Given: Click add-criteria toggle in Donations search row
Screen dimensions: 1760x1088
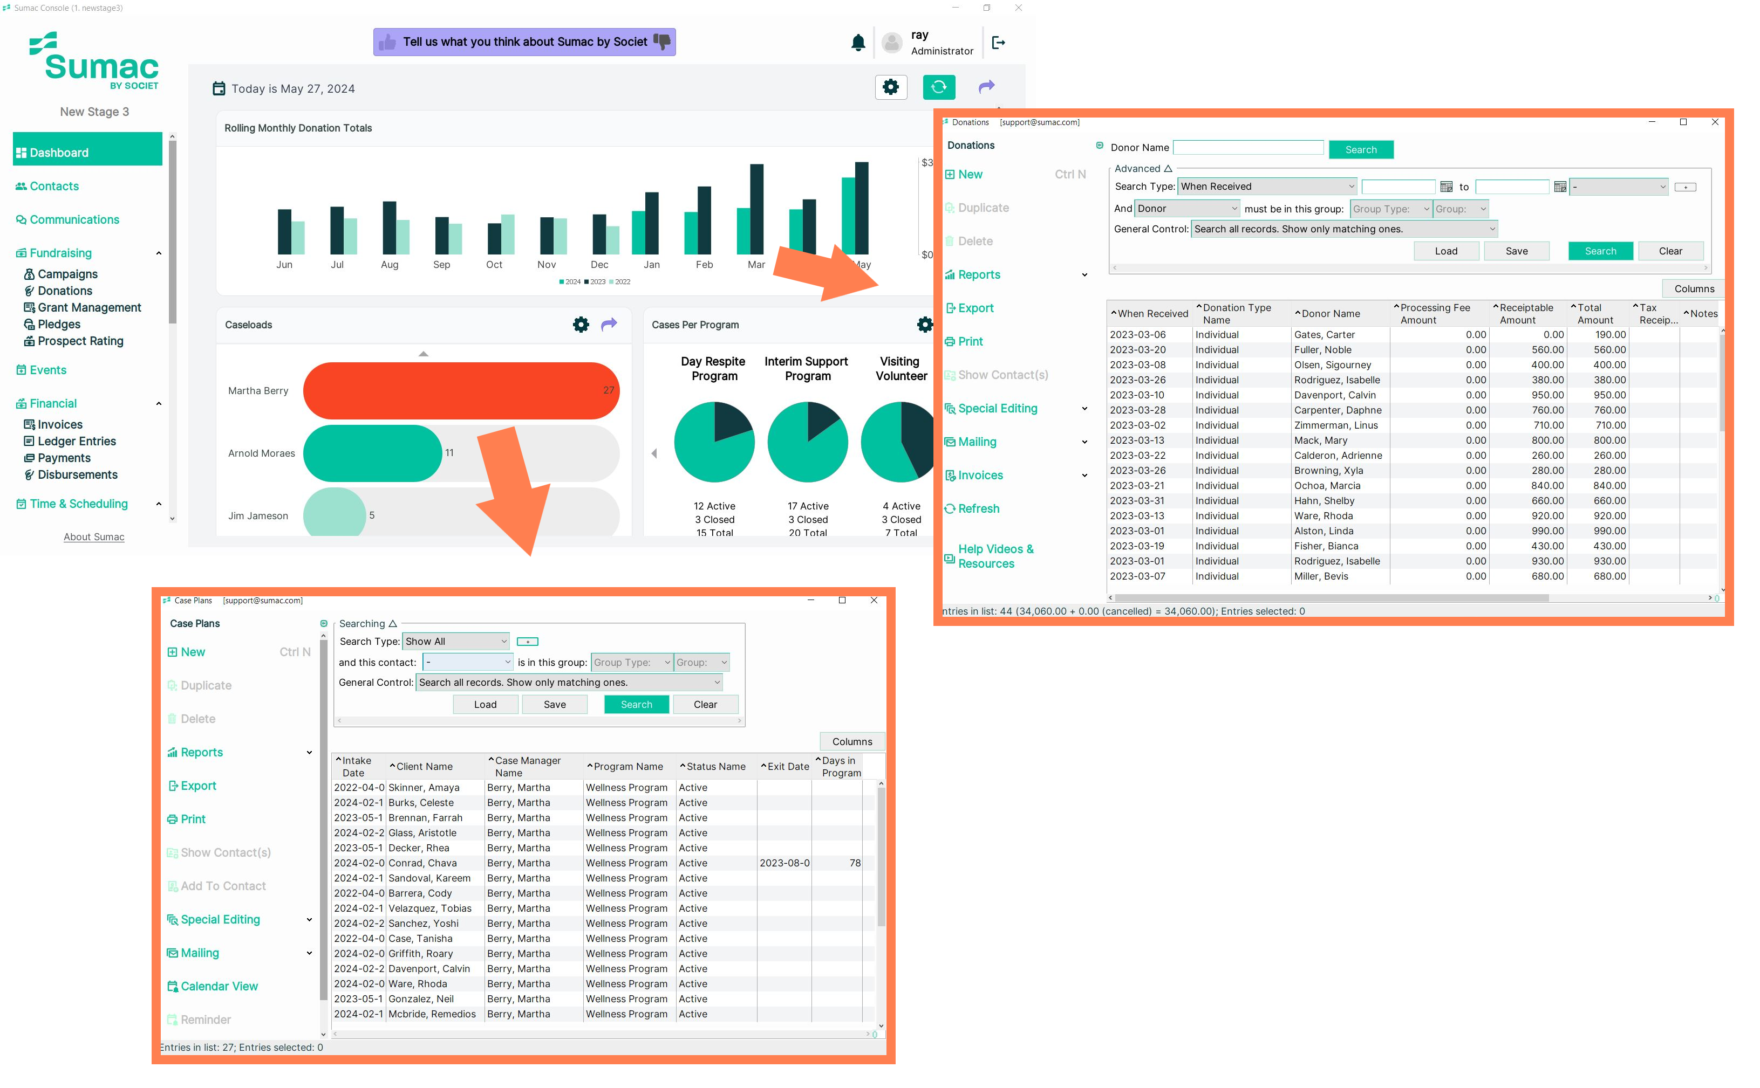Looking at the screenshot, I should click(x=1685, y=187).
